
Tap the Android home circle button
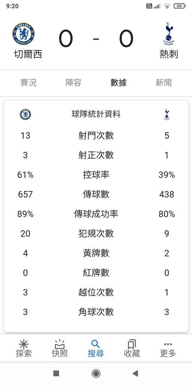[x=96, y=373]
